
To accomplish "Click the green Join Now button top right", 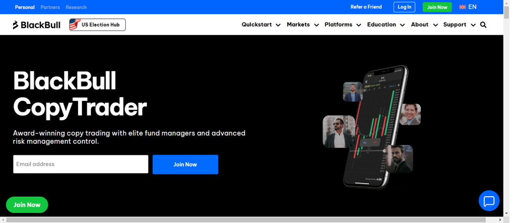I will tap(437, 7).
